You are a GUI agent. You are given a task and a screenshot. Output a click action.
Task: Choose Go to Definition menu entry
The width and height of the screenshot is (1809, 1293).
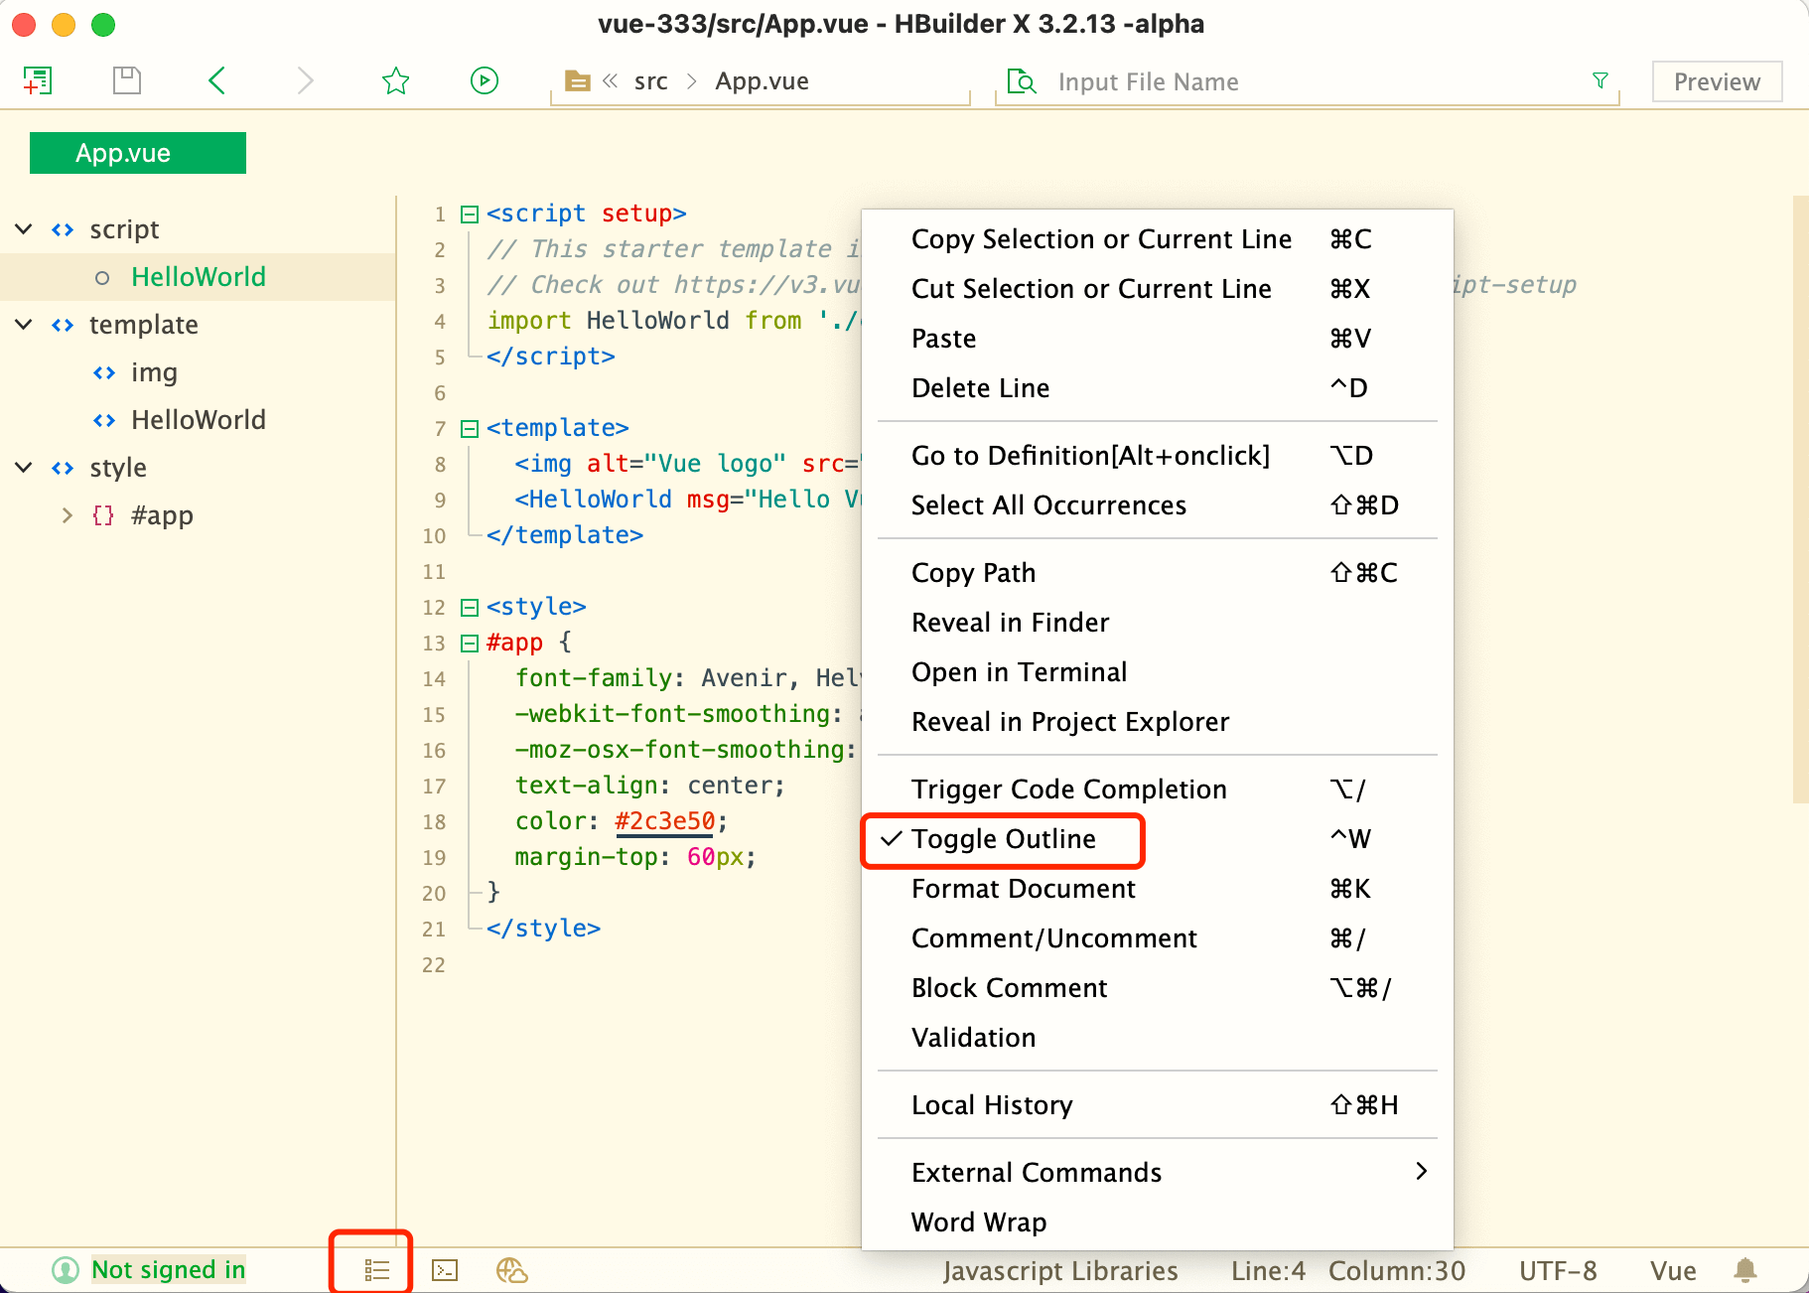(1158, 456)
